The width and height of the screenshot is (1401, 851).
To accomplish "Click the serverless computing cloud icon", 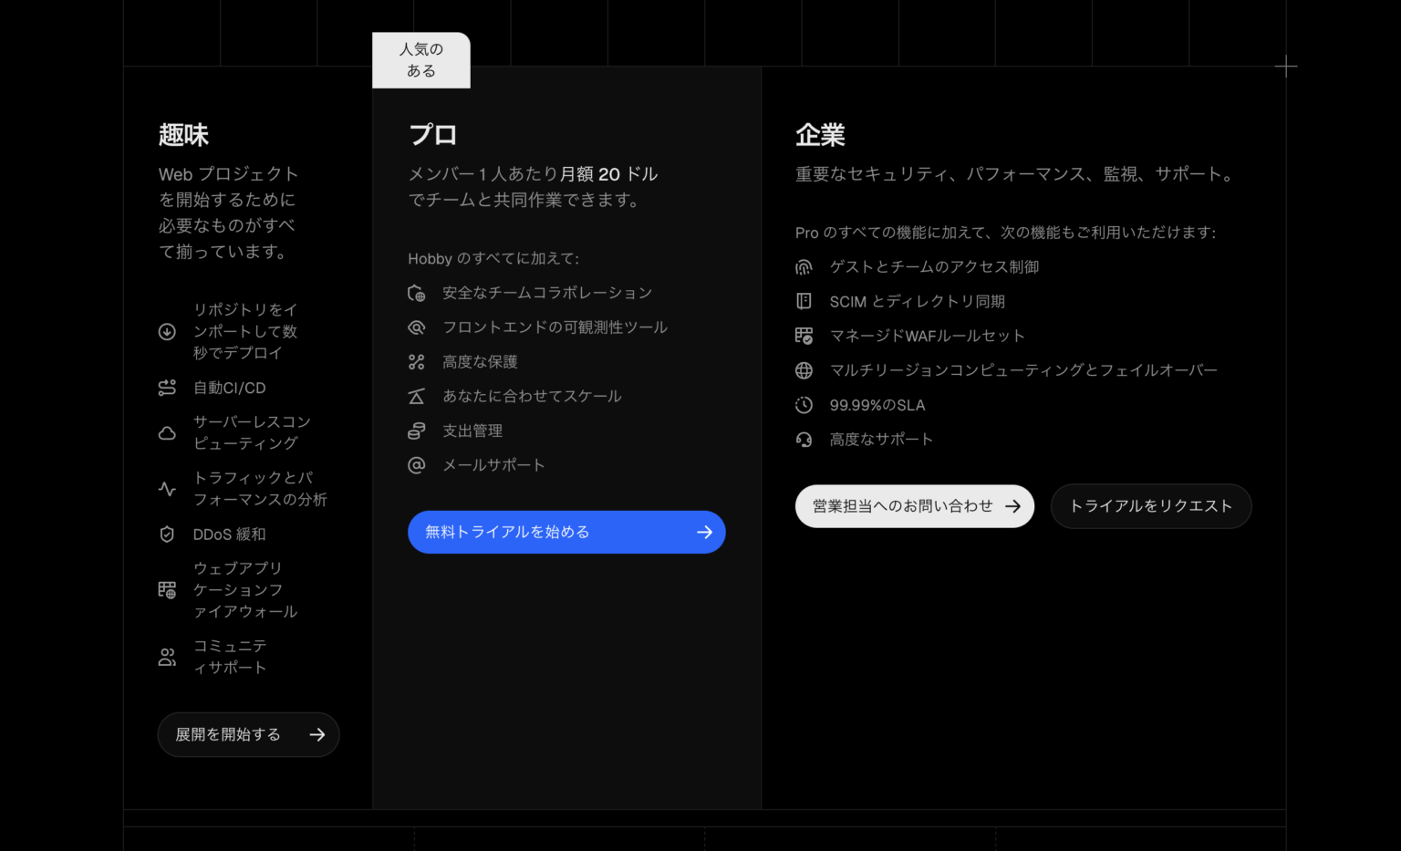I will 167,432.
